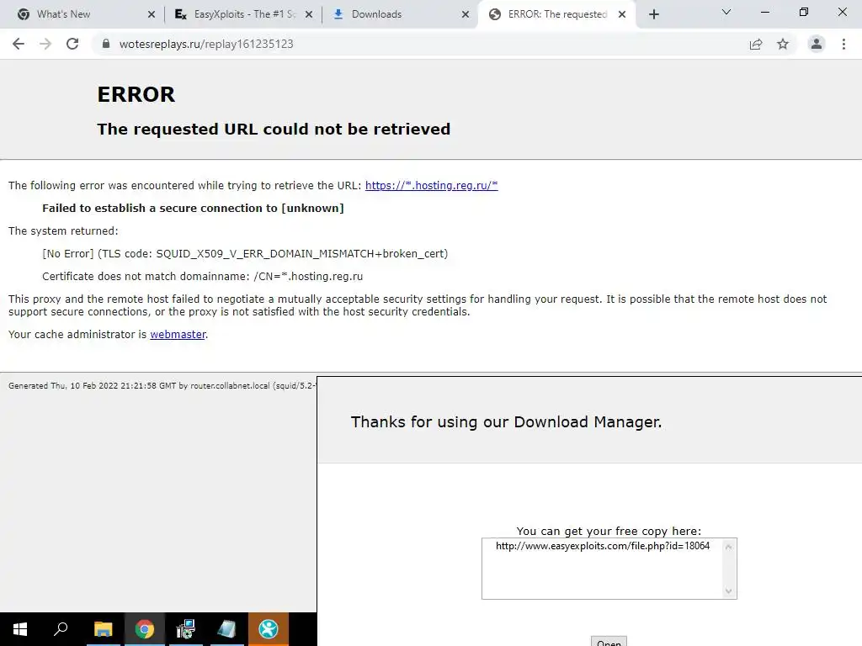Screen dimensions: 862x646
Task: Click scroll up arrow in URL text box
Action: (x=728, y=547)
